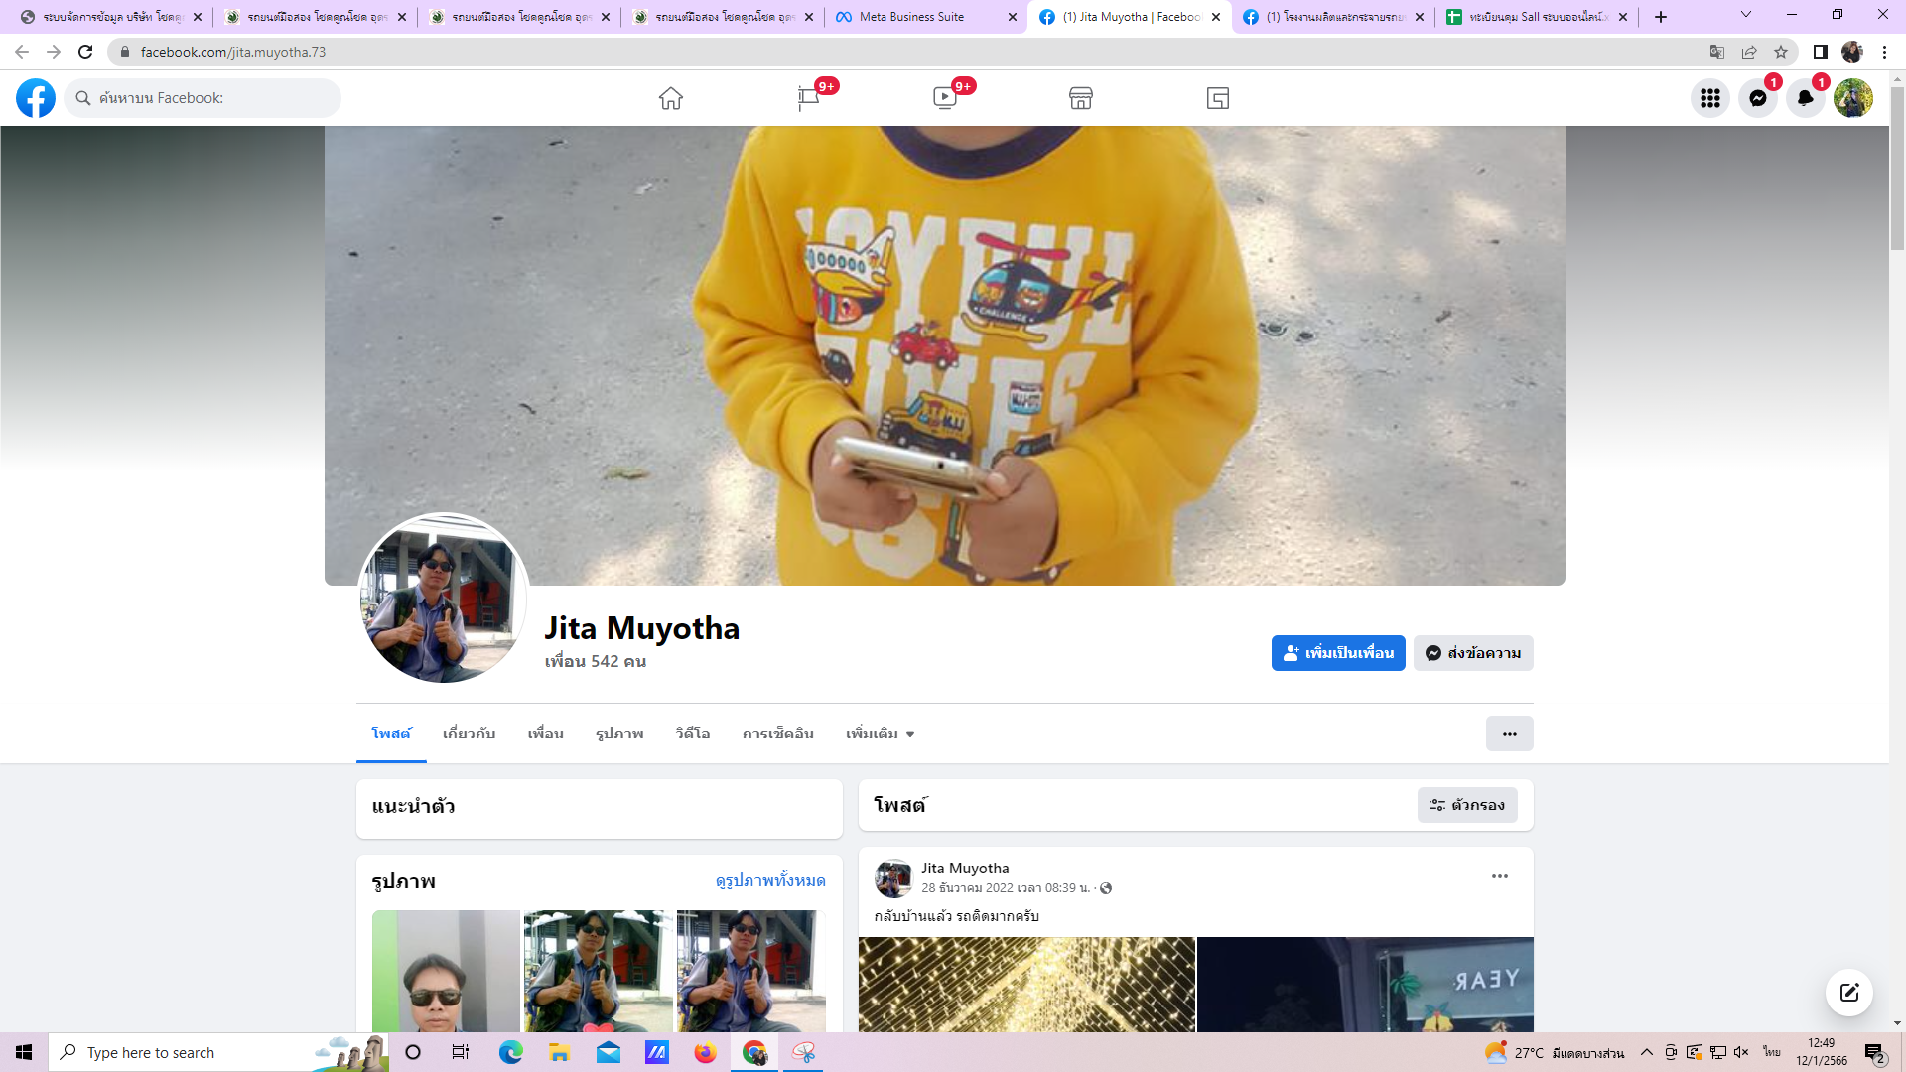
Task: Open Facebook Home feed icon
Action: point(671,98)
